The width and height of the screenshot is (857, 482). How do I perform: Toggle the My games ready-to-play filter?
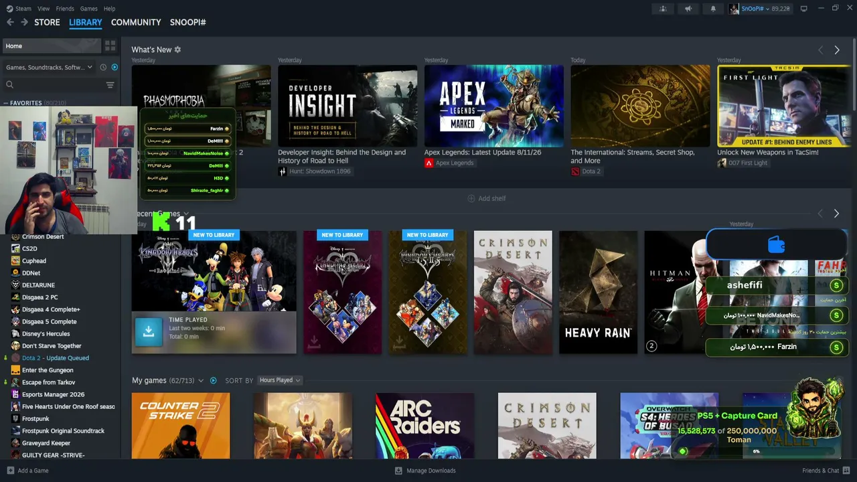(213, 380)
